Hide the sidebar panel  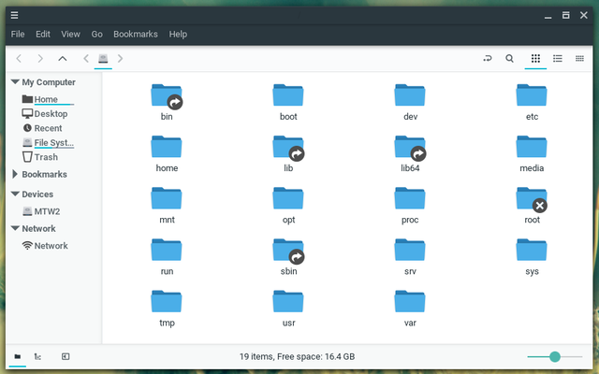tap(66, 356)
